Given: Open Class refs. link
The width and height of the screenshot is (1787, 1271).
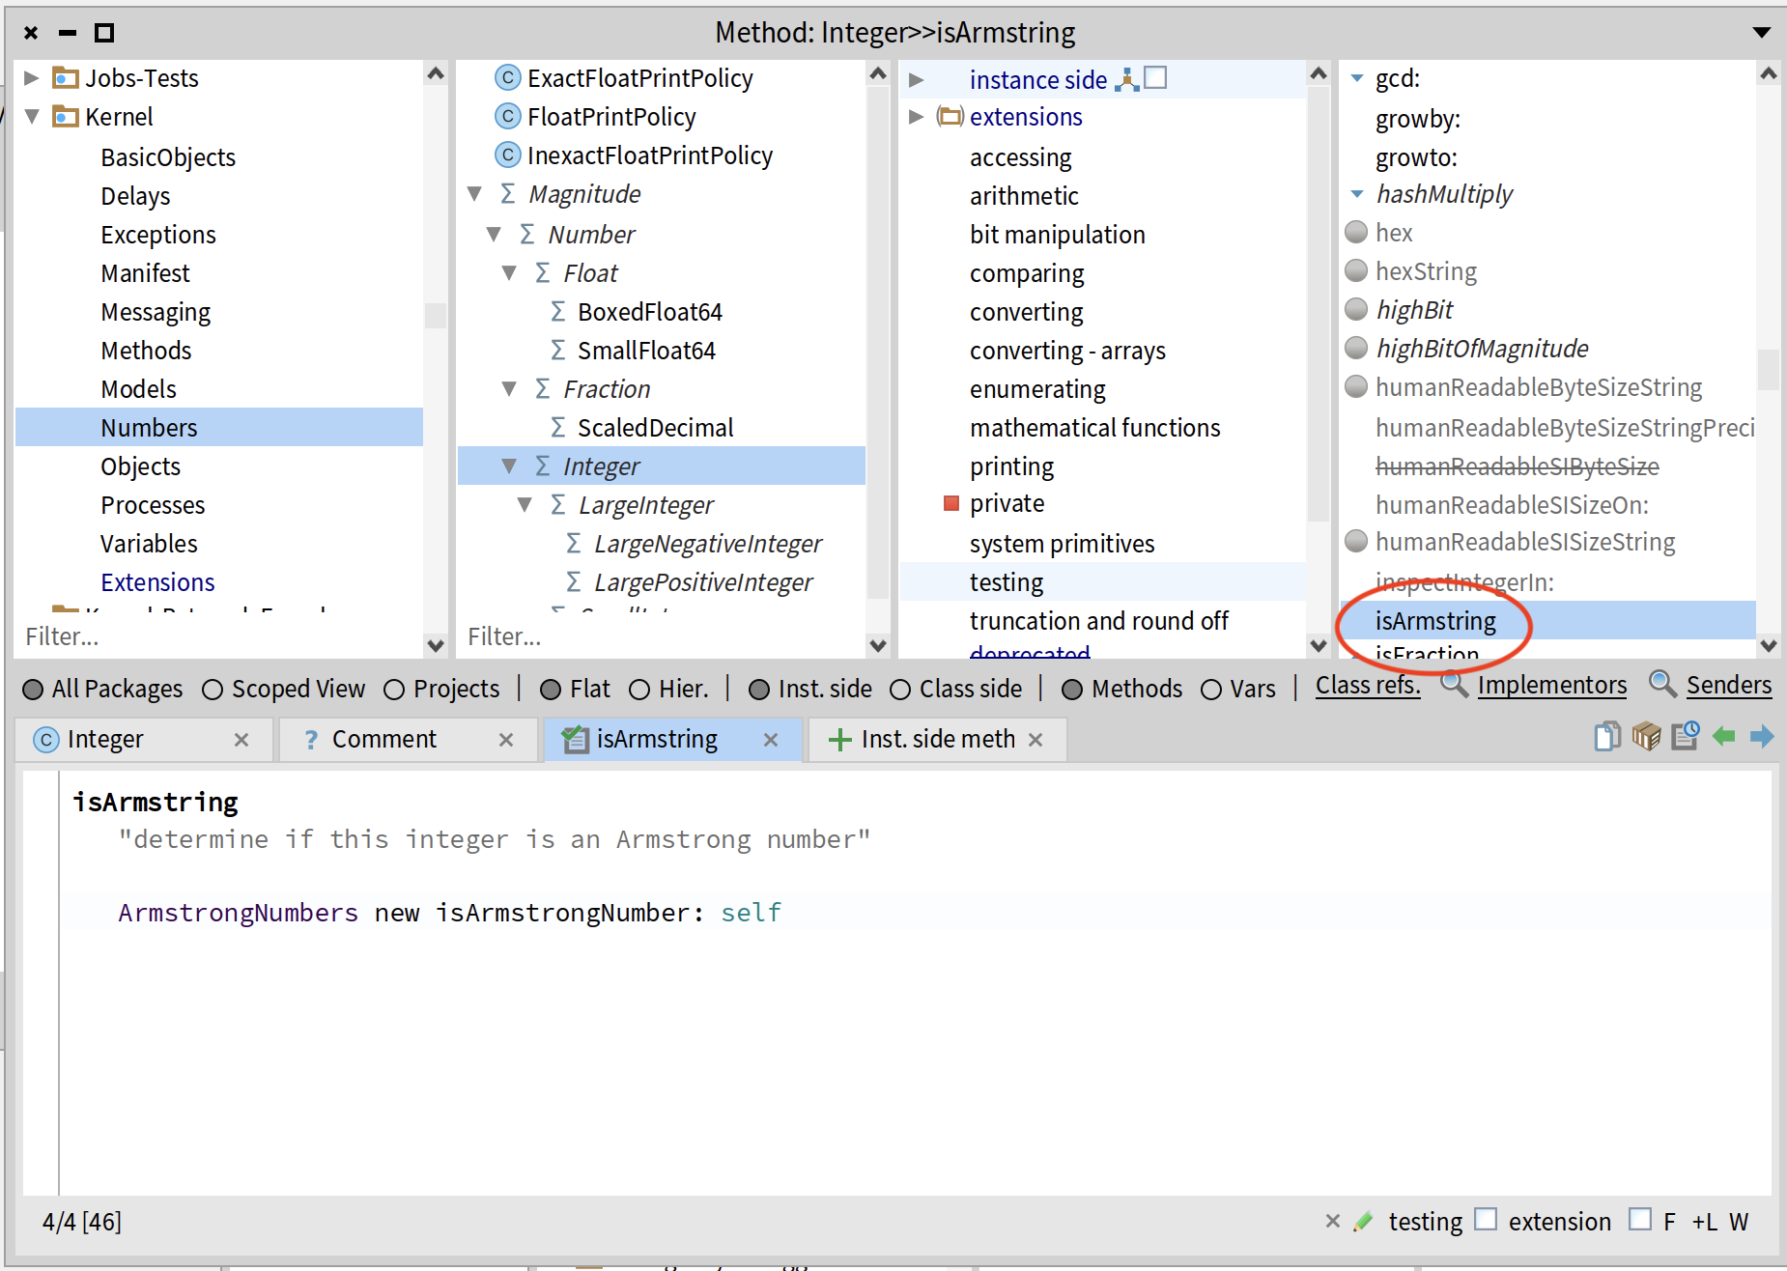Looking at the screenshot, I should click(x=1368, y=686).
